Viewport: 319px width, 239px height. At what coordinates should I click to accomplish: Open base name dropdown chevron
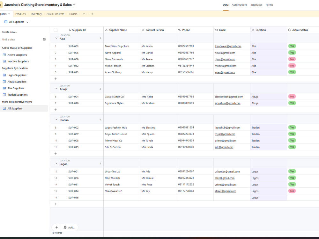pos(74,5)
